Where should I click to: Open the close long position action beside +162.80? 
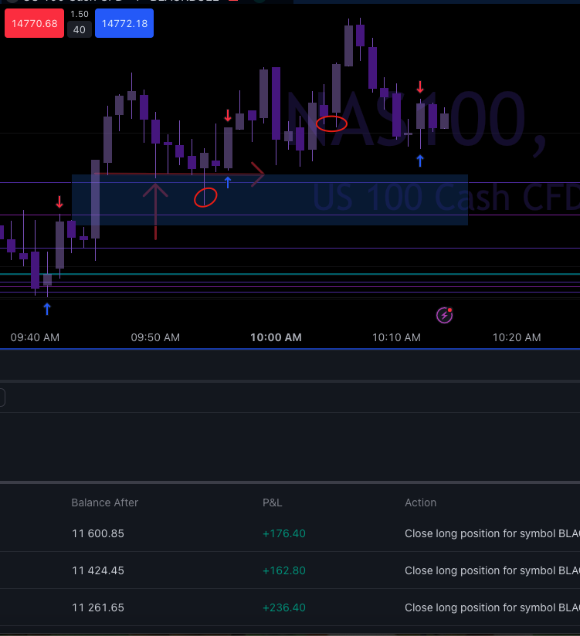point(492,570)
